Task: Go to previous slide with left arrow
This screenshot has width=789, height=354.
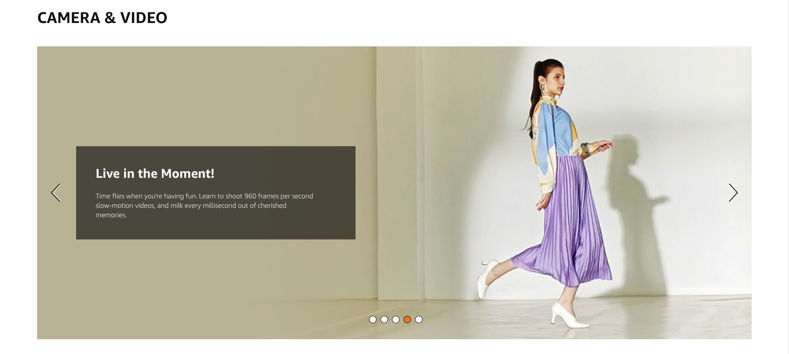Action: [x=56, y=193]
